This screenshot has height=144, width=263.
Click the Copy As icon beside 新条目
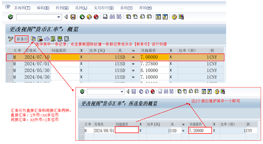[x=33, y=39]
